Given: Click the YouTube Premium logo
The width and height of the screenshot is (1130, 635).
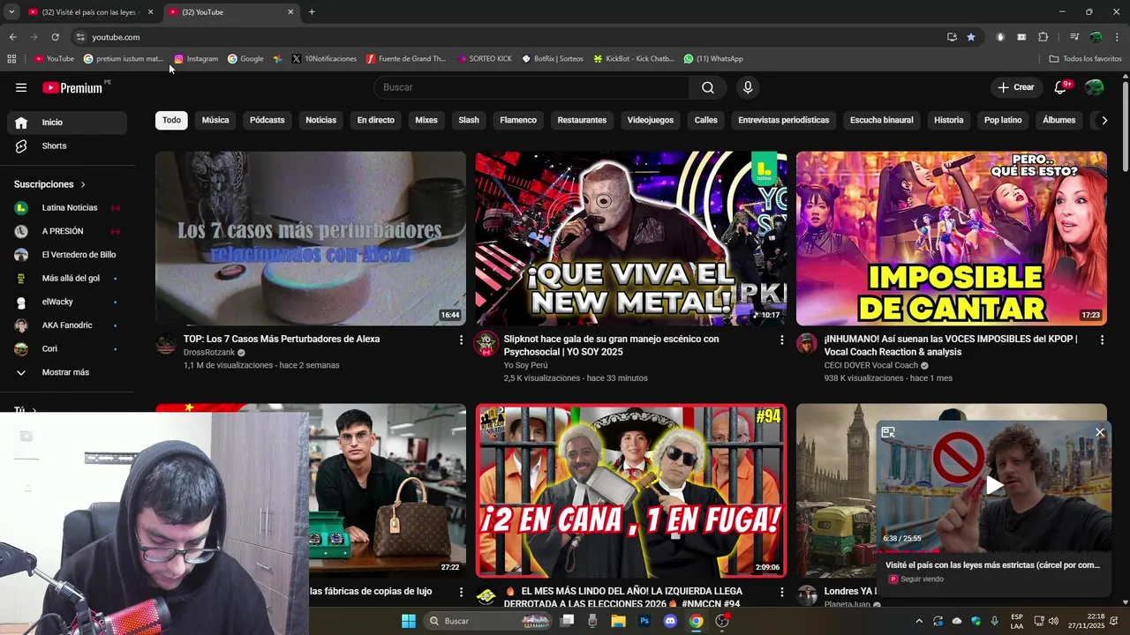Looking at the screenshot, I should point(73,87).
